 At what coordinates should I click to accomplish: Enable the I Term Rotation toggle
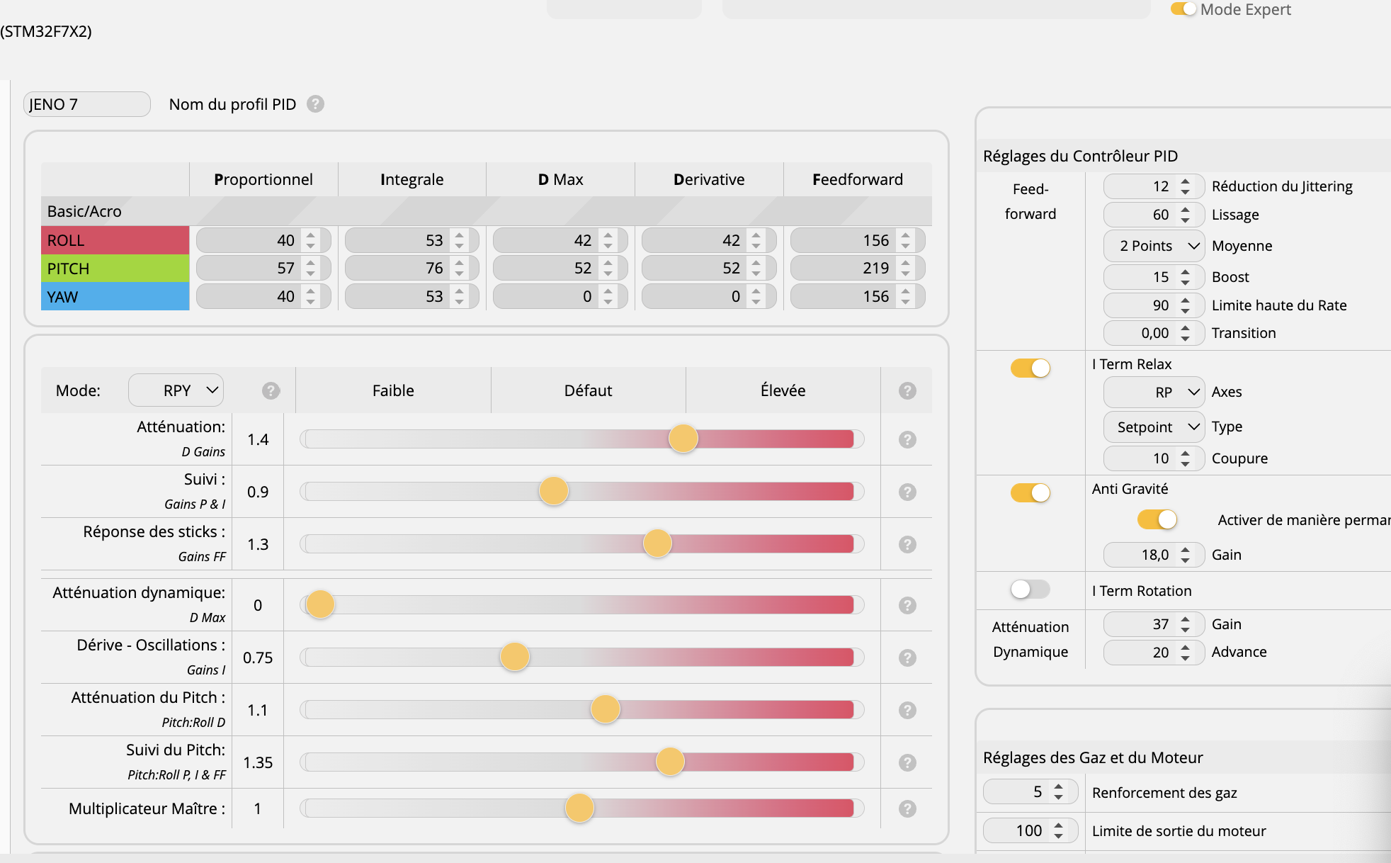[x=1030, y=589]
